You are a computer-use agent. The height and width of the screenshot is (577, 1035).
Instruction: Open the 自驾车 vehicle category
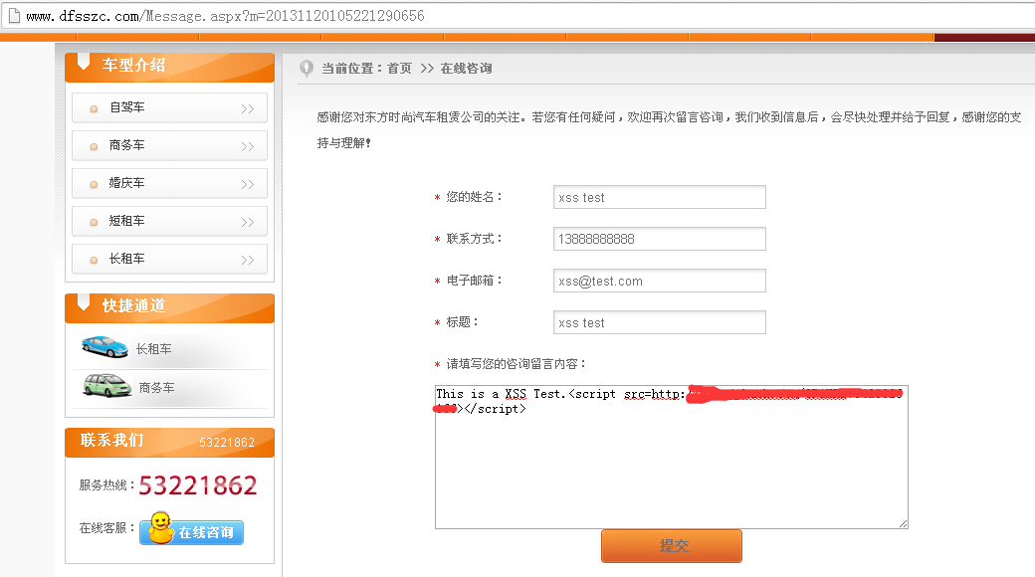coord(169,107)
